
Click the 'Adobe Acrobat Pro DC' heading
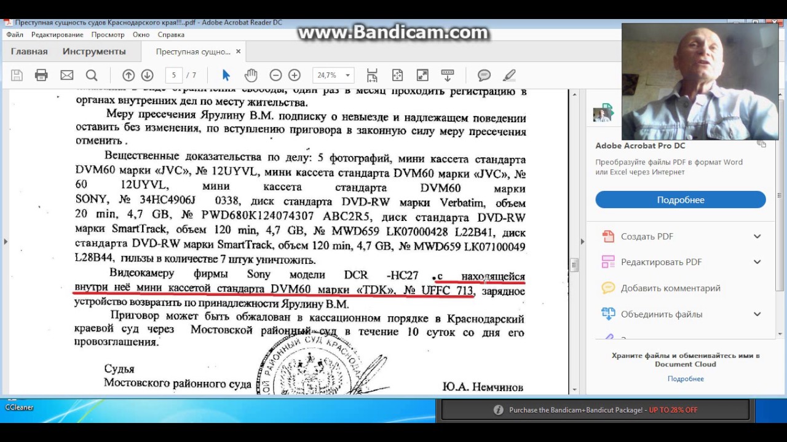640,145
